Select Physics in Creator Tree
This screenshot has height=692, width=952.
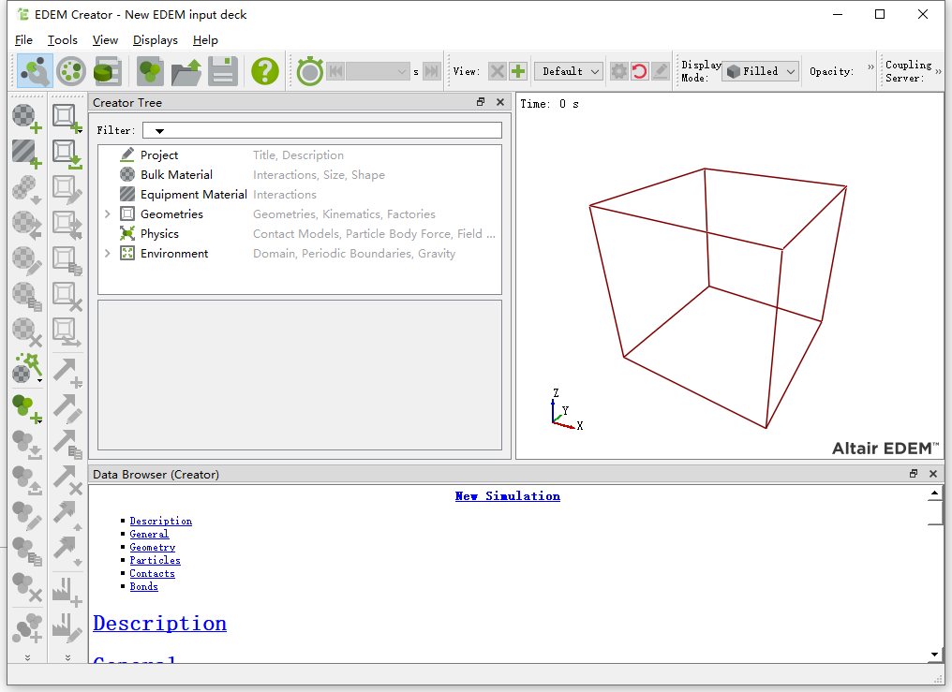pyautogui.click(x=159, y=234)
